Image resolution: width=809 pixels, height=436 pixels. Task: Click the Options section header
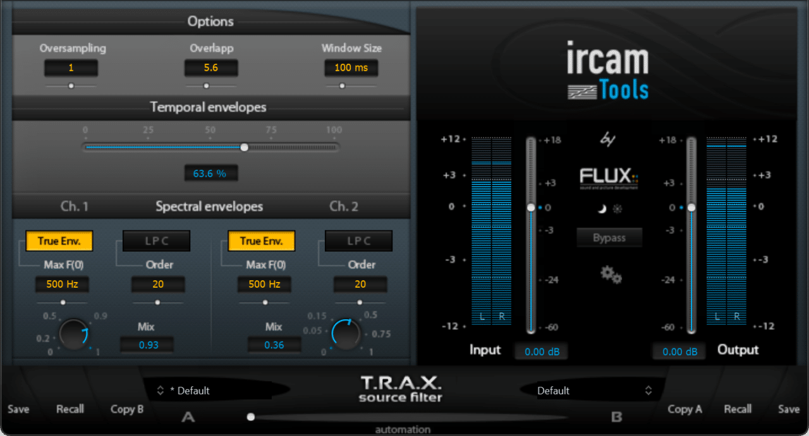click(210, 21)
